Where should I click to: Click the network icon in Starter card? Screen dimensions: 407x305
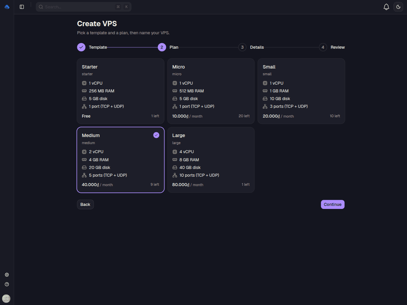click(84, 106)
